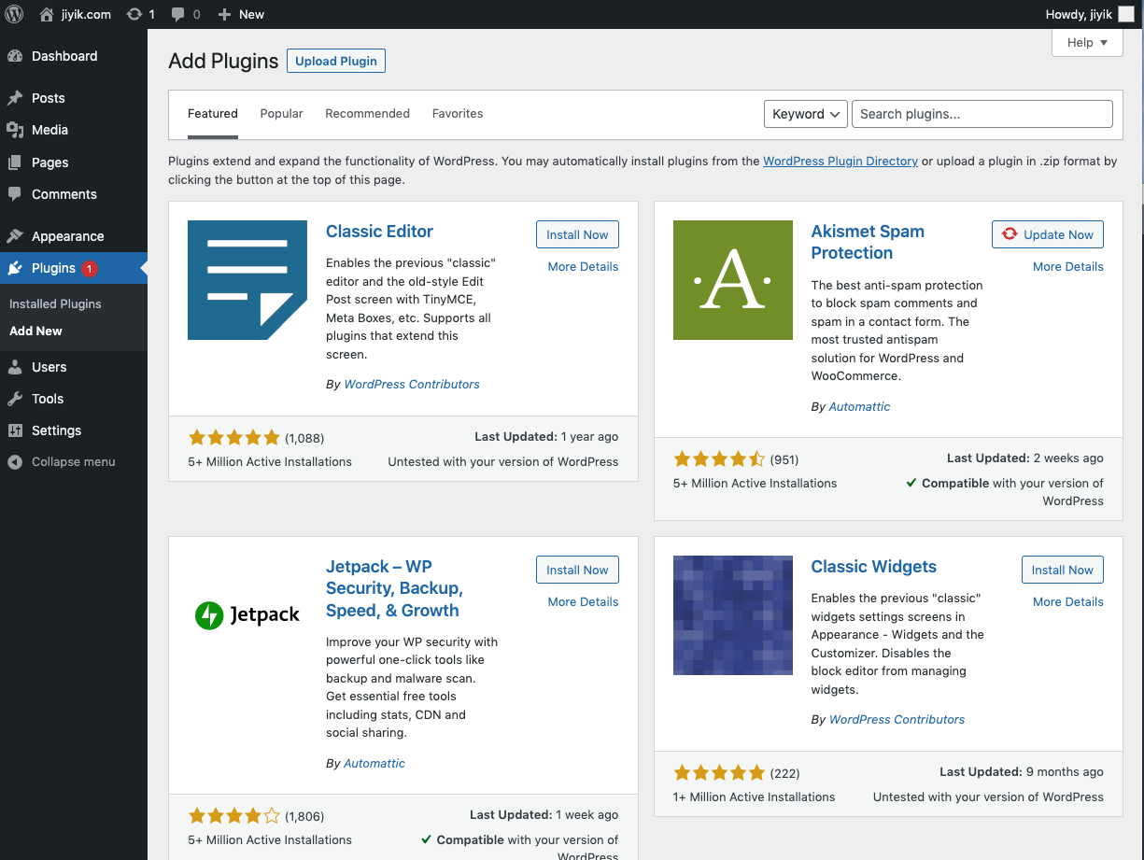Click Jetpack star rating

pos(234,815)
